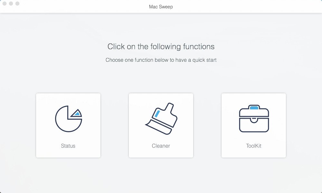Click the Mac Sweep window title
The width and height of the screenshot is (322, 193).
tap(161, 7)
